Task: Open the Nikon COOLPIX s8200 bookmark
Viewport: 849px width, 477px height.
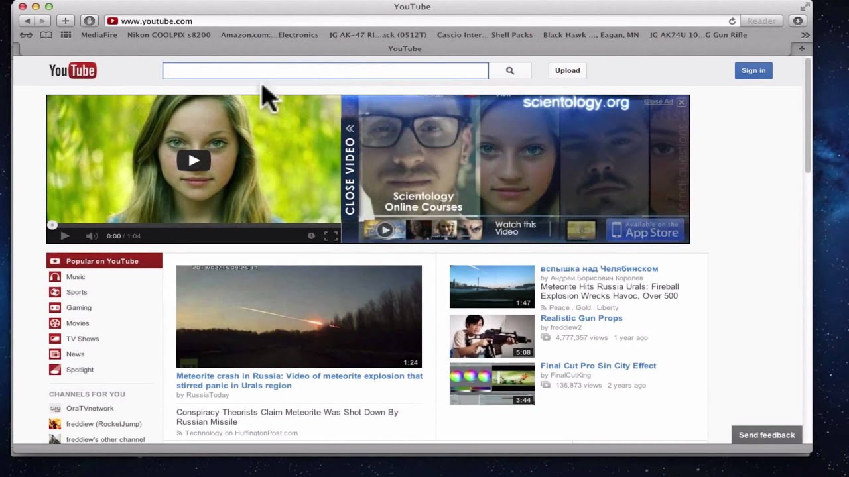Action: tap(169, 35)
